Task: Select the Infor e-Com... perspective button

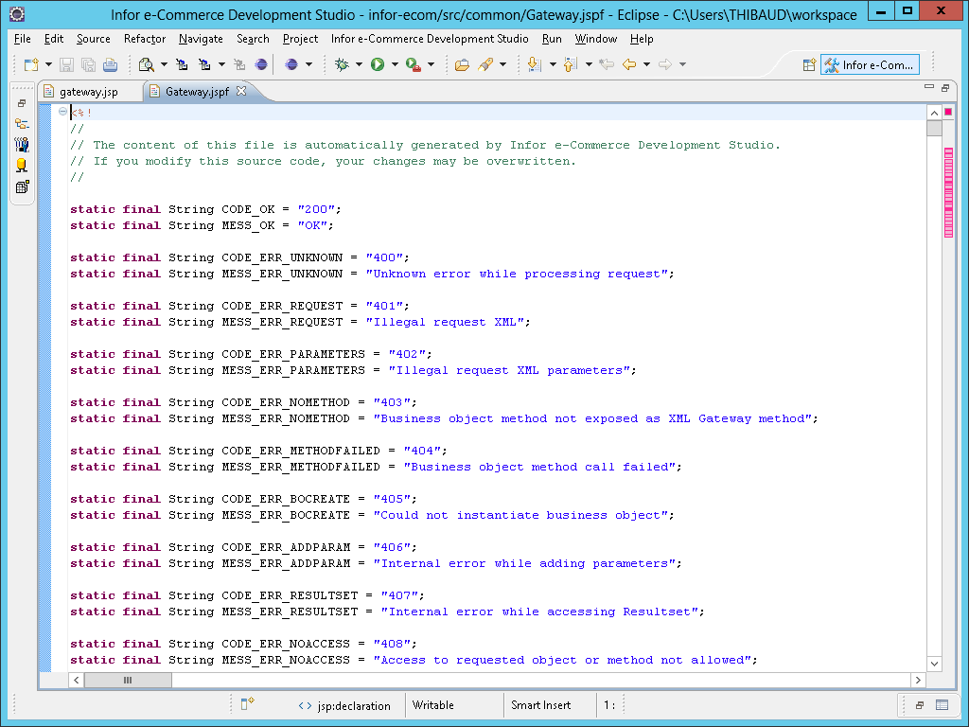Action: [x=870, y=65]
